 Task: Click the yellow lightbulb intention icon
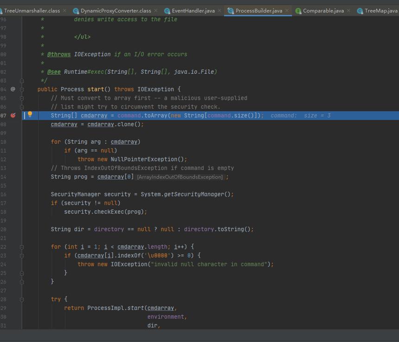[30, 114]
